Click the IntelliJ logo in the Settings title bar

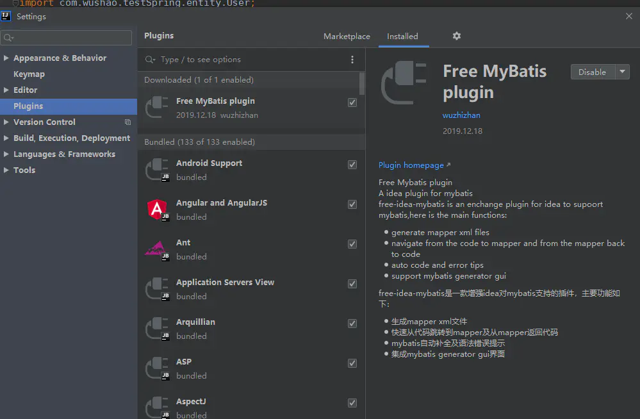[6, 16]
